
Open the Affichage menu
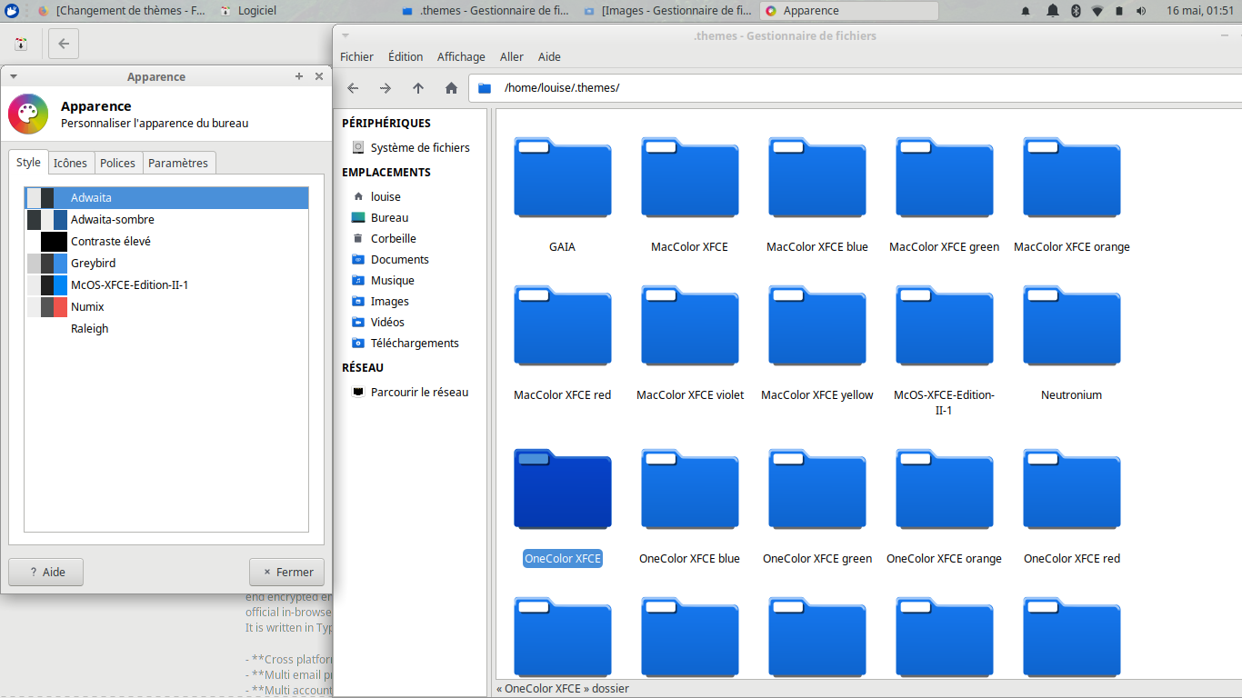(461, 56)
